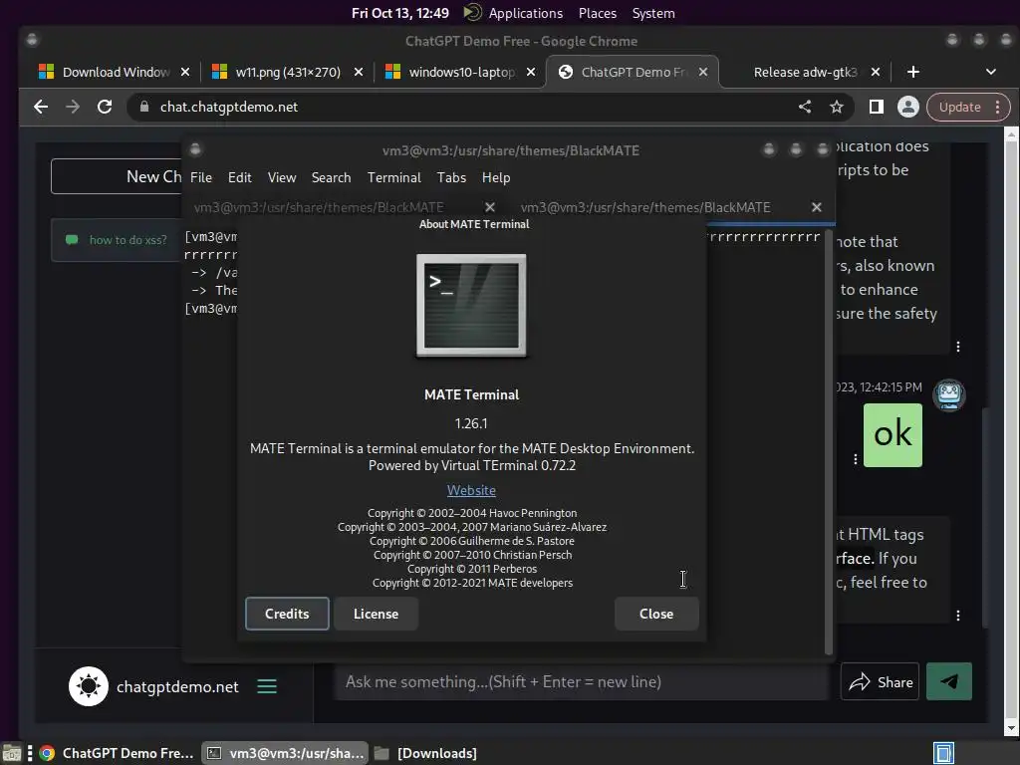Open the Chrome profile avatar
This screenshot has width=1020, height=765.
(908, 107)
